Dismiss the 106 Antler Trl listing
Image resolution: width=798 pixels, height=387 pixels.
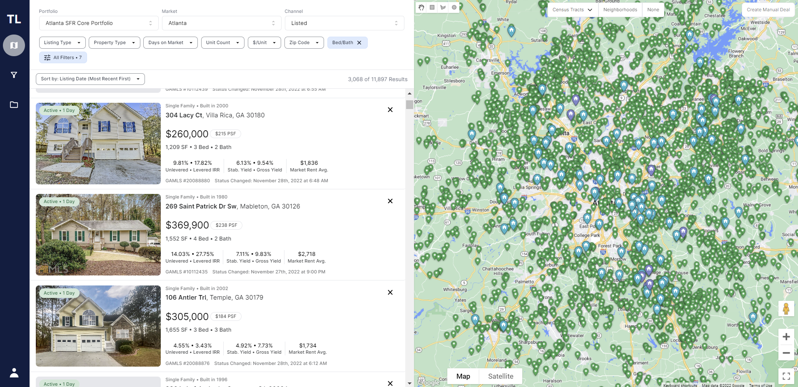coord(390,293)
